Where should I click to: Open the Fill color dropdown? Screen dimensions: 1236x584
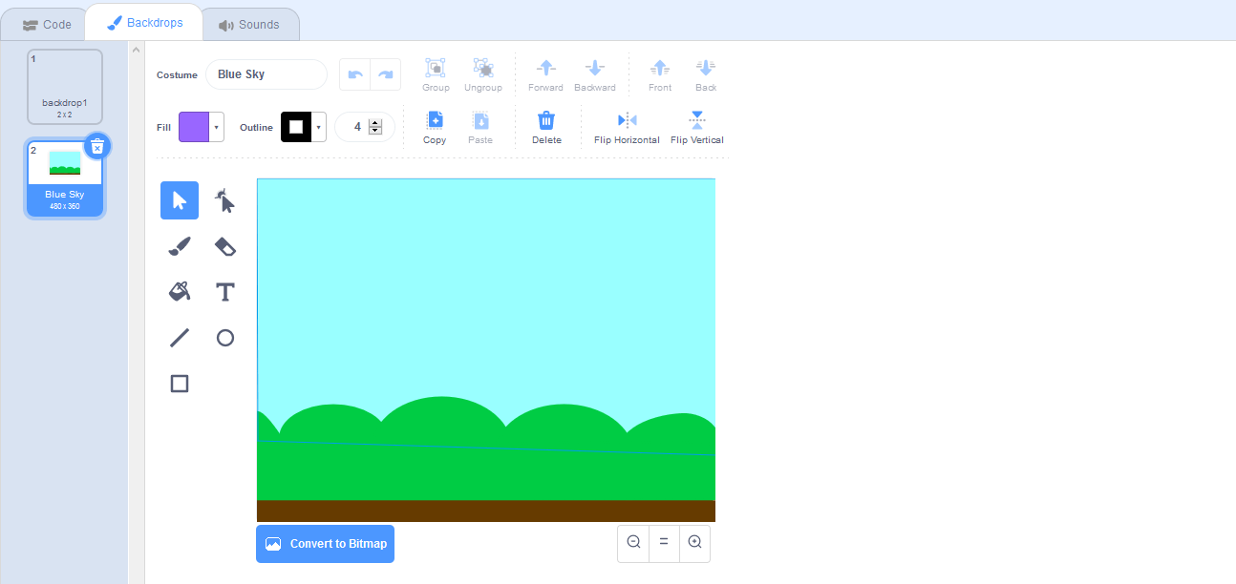[215, 126]
